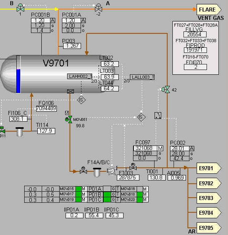
Task: Click the LALL003_T alarm button
Action: point(142,77)
